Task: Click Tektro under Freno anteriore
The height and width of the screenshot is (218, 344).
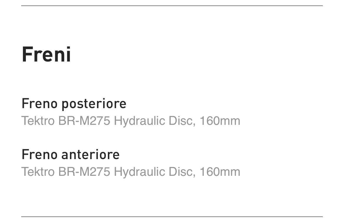Action: point(38,172)
